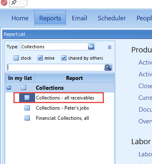Click the magnifying glass search button

click(108, 67)
